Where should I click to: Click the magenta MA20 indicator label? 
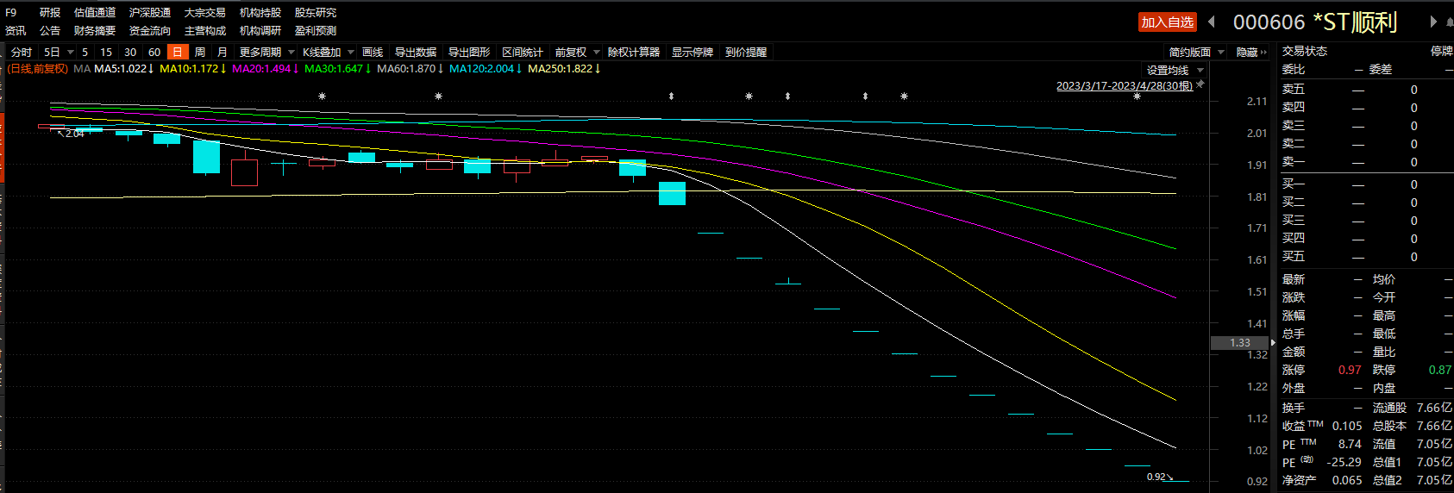pos(261,69)
